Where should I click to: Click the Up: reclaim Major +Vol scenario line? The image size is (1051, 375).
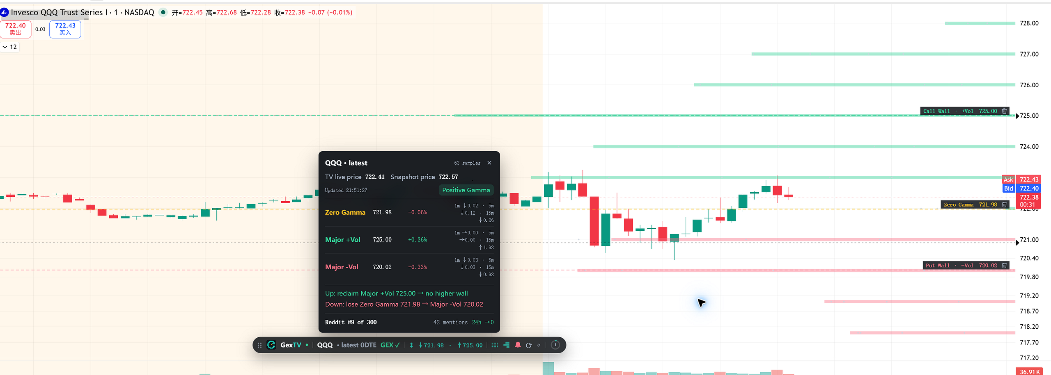tap(397, 293)
